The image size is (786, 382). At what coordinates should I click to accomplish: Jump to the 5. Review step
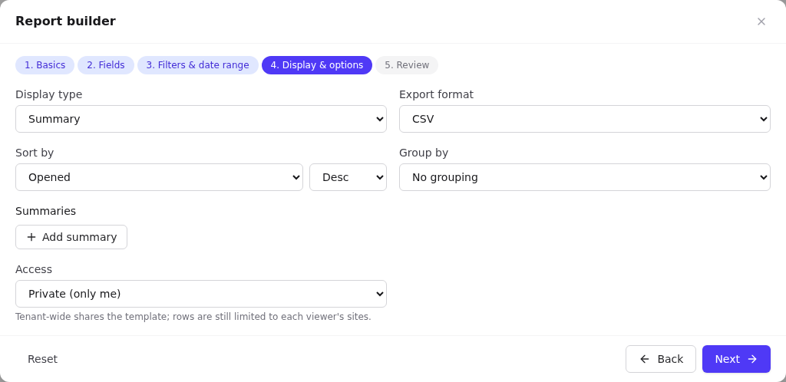pyautogui.click(x=407, y=65)
